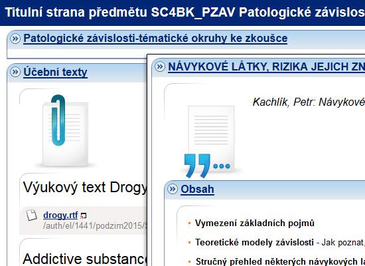Select Vymezení základních pojmů item
The image size is (365, 266).
coord(255,223)
